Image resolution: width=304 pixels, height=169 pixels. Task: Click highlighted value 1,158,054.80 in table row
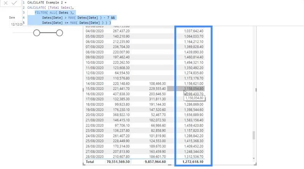194,89
